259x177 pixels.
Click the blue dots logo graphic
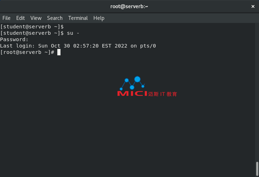[x=132, y=83]
